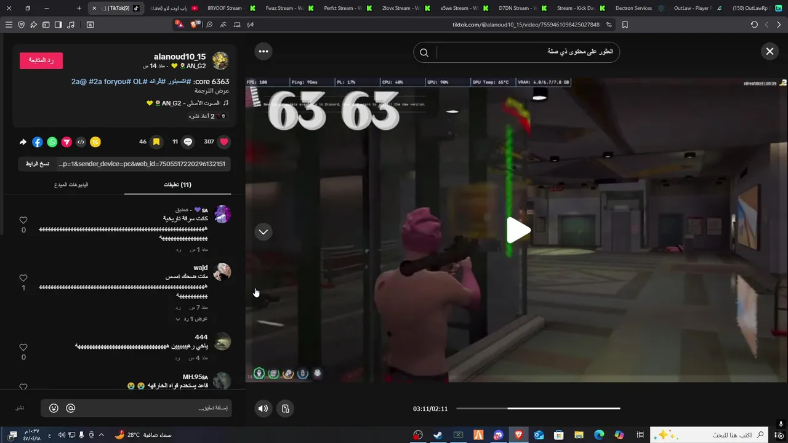788x443 pixels.
Task: Click the رد المتابعة follow back button
Action: 41,60
